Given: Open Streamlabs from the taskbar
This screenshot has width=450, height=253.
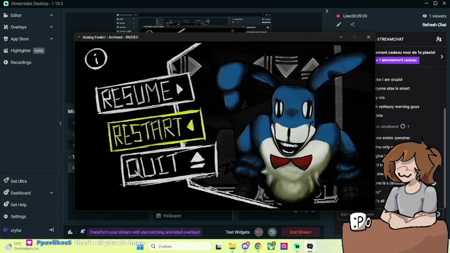Looking at the screenshot, I should click(x=297, y=246).
